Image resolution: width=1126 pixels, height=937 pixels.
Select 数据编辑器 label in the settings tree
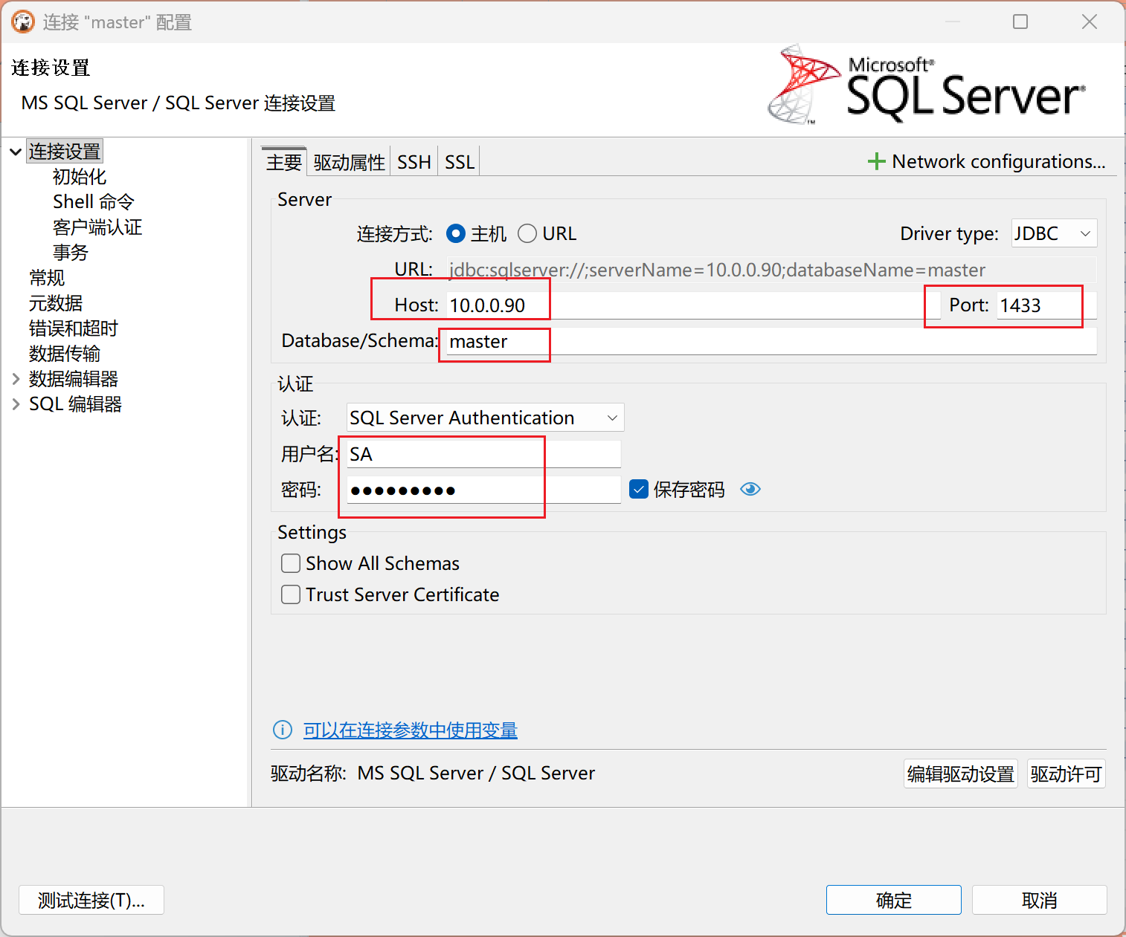[74, 379]
